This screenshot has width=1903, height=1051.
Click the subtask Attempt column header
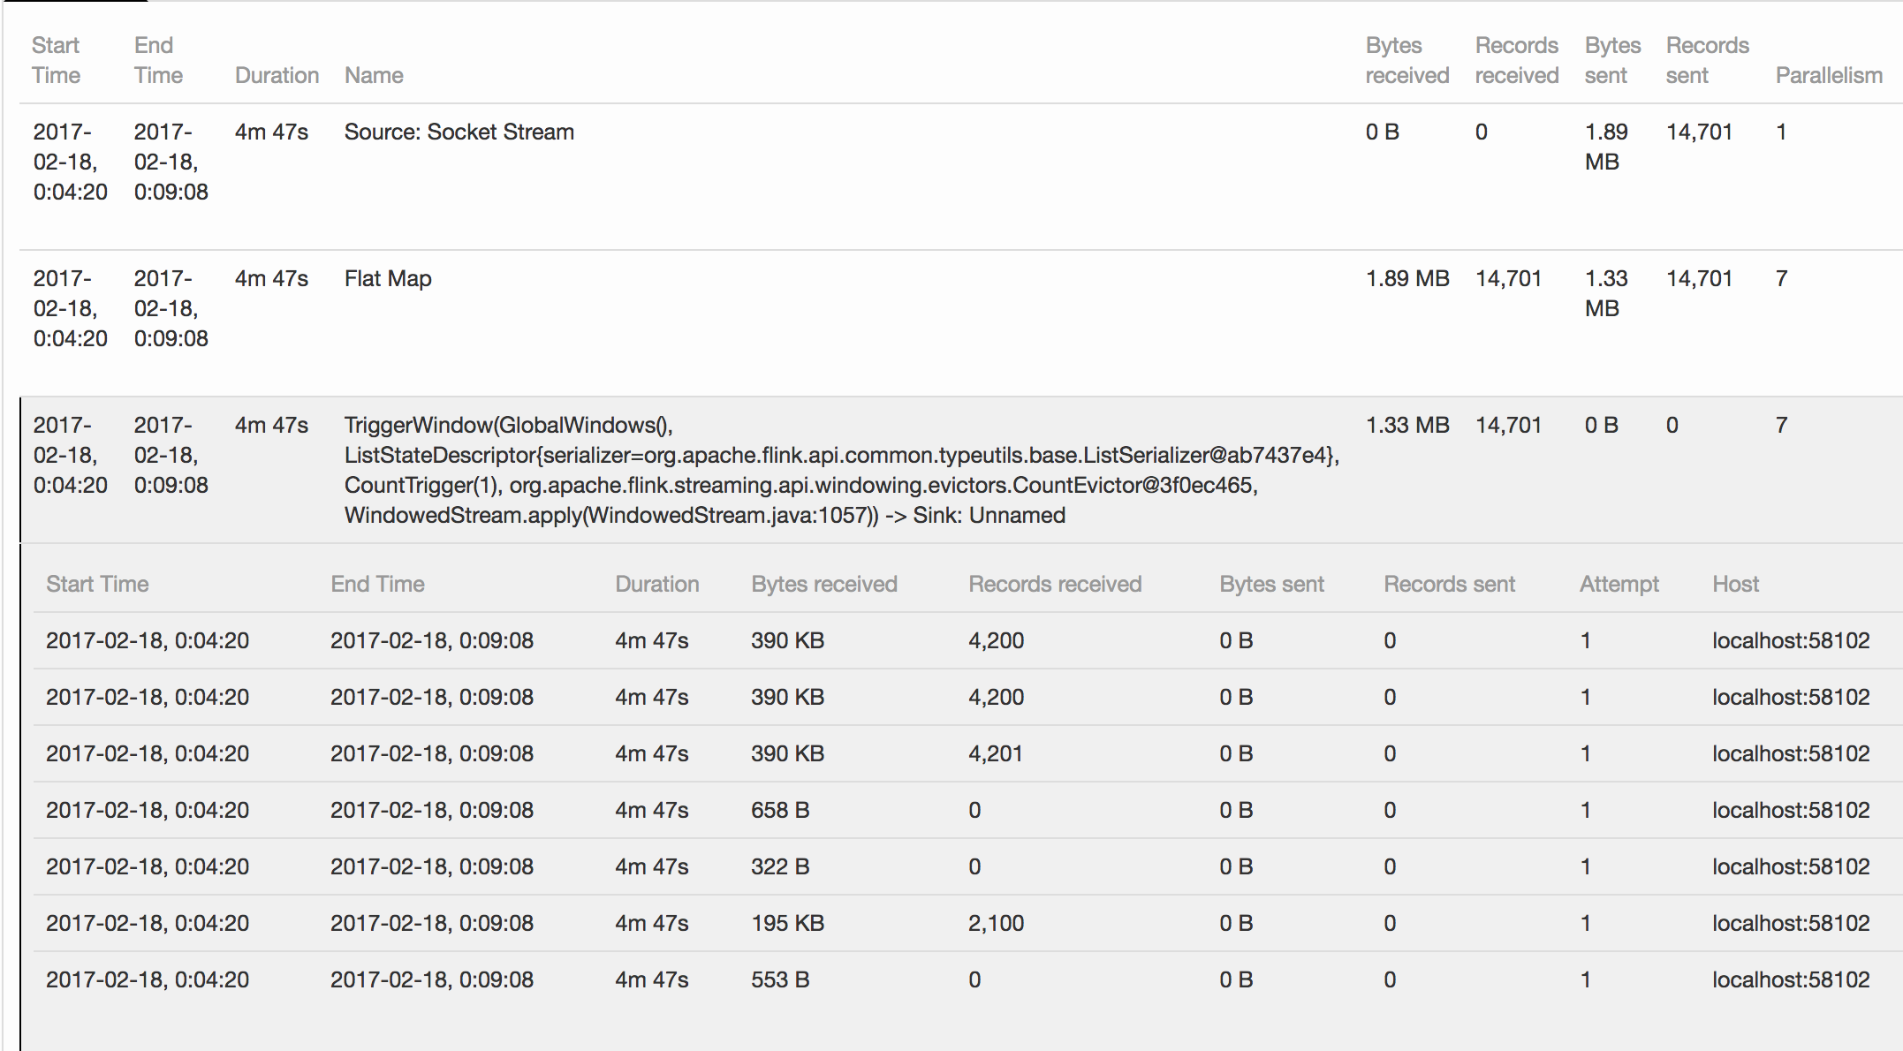(1619, 584)
